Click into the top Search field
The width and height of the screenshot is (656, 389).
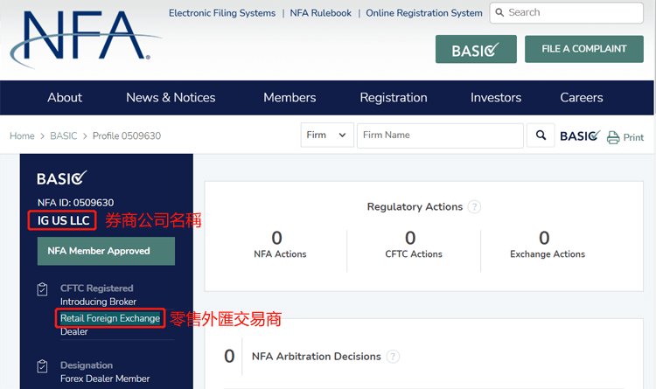[x=567, y=12]
